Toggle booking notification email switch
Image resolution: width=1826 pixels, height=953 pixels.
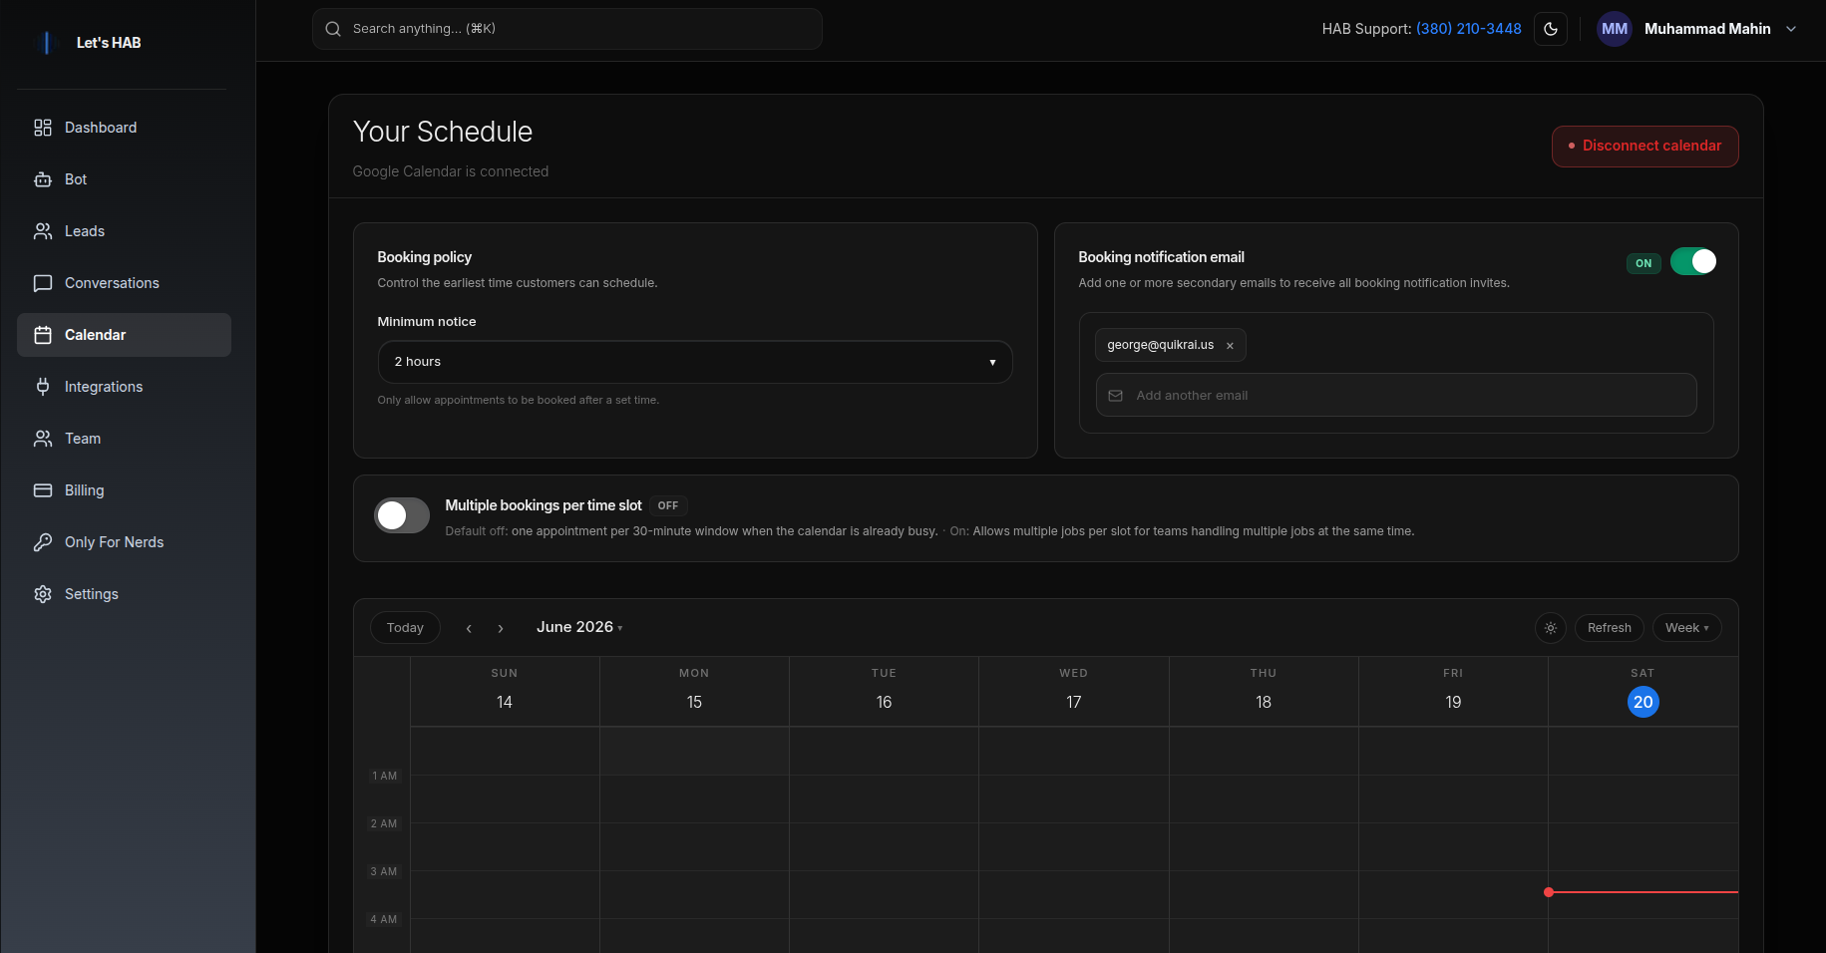pyautogui.click(x=1693, y=261)
